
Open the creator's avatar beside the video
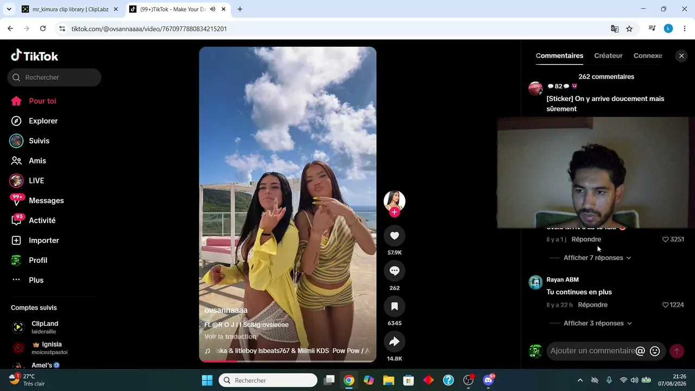click(395, 201)
